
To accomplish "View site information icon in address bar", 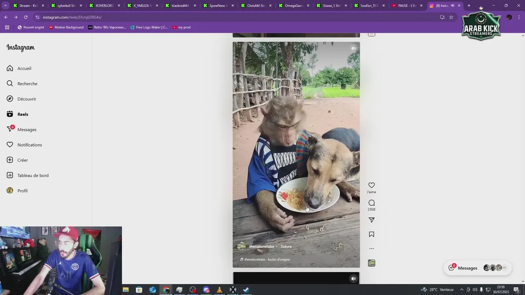I will [37, 17].
